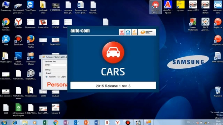Open OneNote from the taskbar
Viewport: 223px width, 125px height.
[x=66, y=122]
